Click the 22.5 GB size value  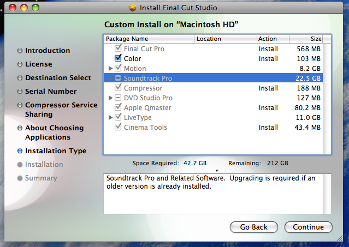(308, 78)
